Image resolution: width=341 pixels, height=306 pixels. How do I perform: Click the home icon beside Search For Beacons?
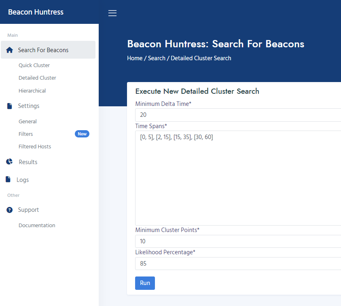tap(9, 50)
